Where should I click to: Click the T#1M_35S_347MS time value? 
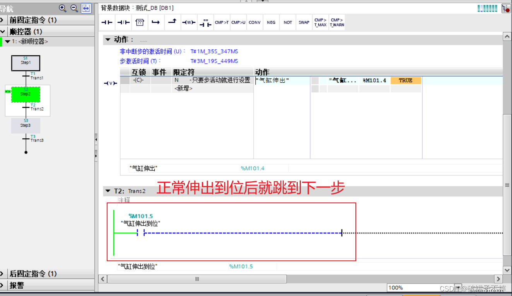point(214,51)
